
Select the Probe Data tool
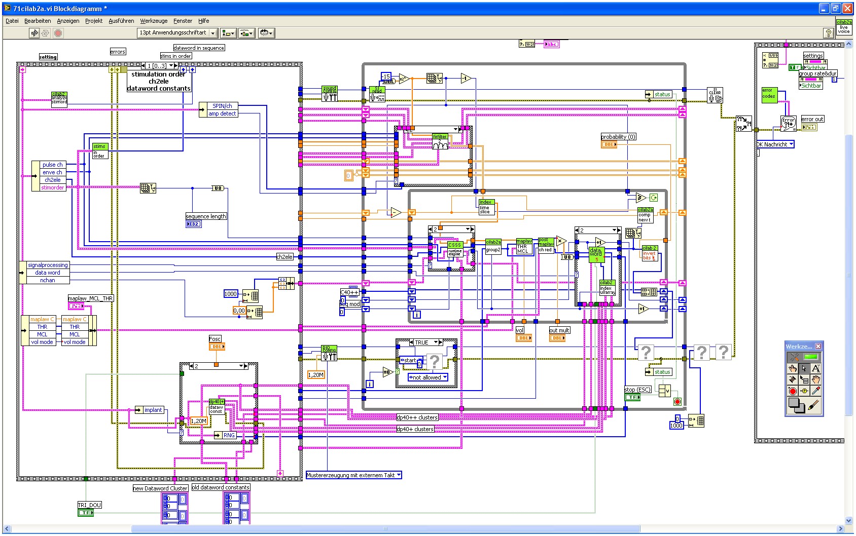coord(804,391)
